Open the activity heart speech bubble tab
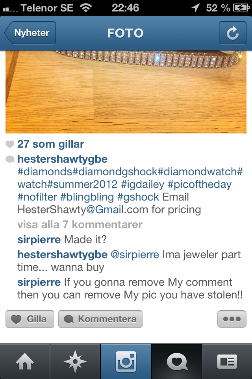The width and height of the screenshot is (252, 379). 177,362
